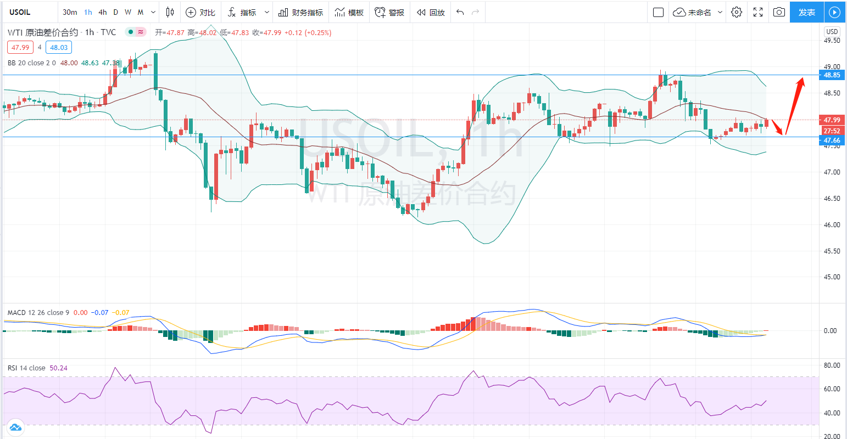This screenshot has height=439, width=847.
Task: Click the spread value 4 between prices
Action: pyautogui.click(x=40, y=47)
